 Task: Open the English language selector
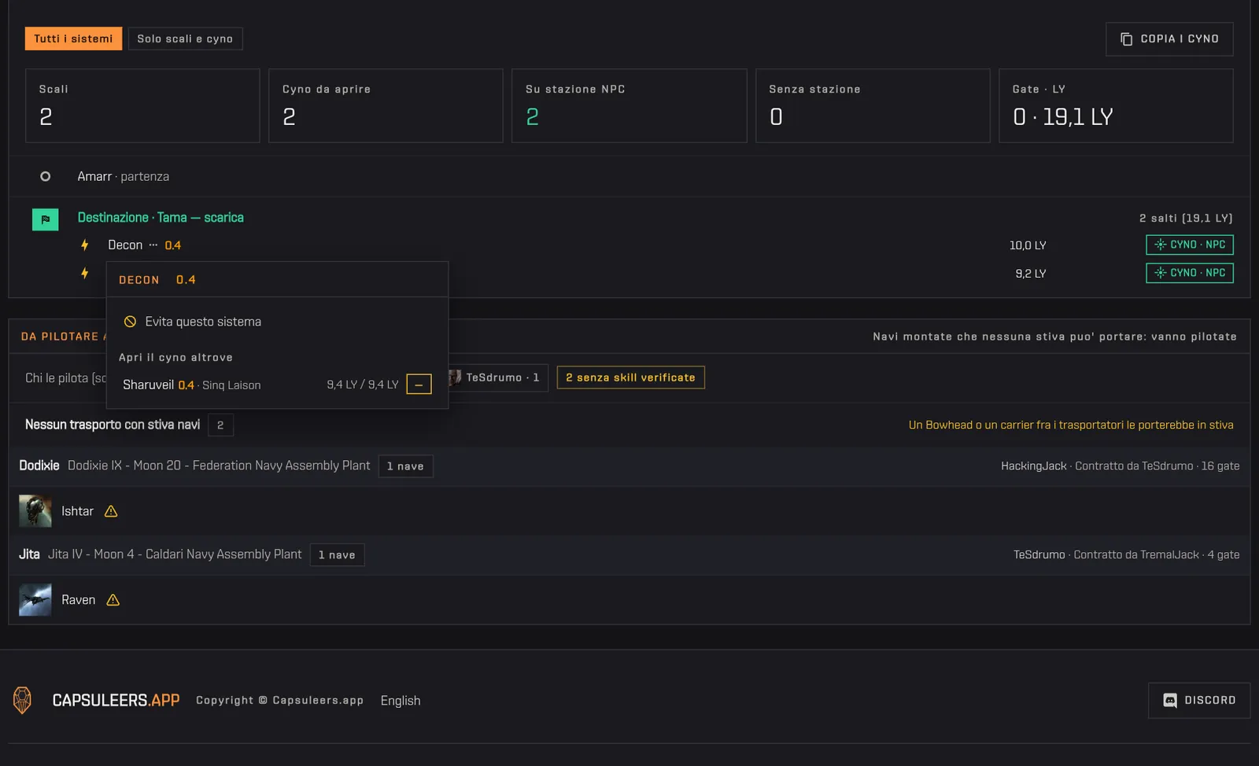(401, 701)
